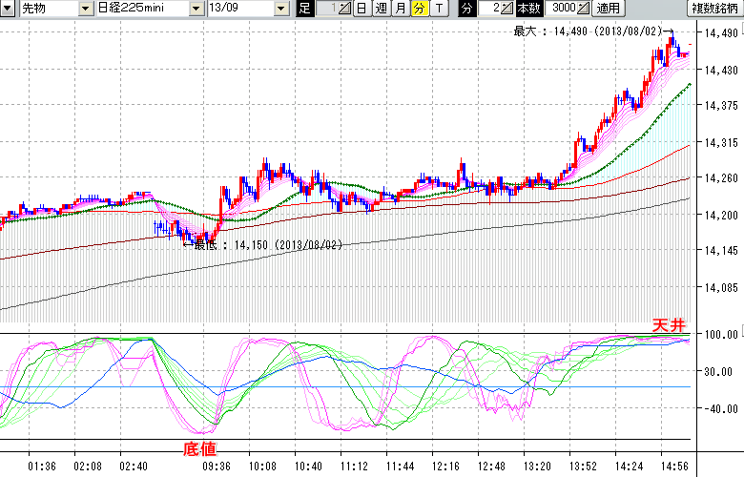Image resolution: width=744 pixels, height=477 pixels.
Task: Open the 複数銘柄 multiple symbols button
Action: tap(715, 9)
